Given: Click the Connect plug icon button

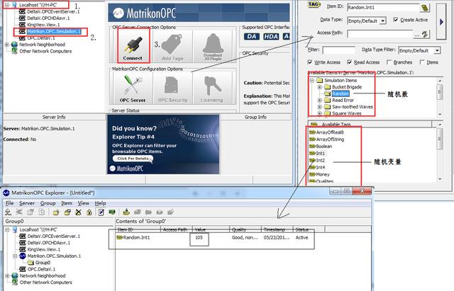Looking at the screenshot, I should (133, 45).
